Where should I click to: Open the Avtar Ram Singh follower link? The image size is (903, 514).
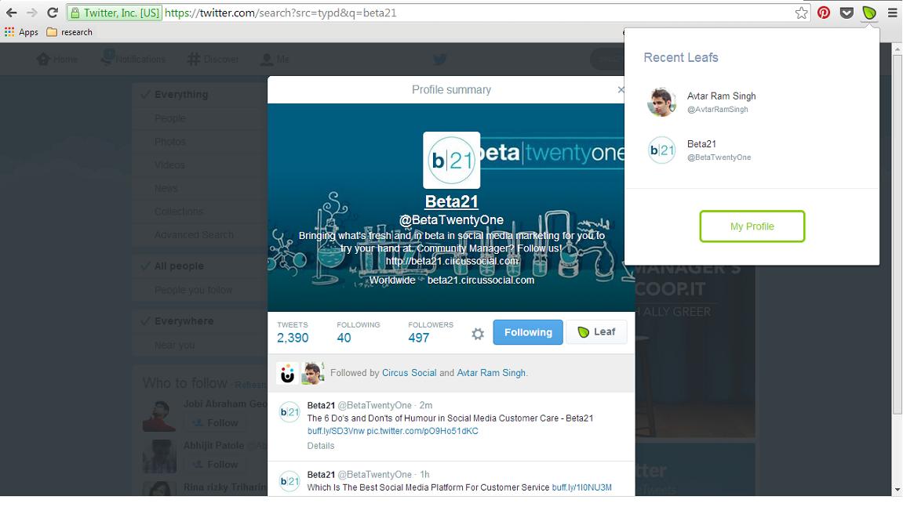coord(491,373)
